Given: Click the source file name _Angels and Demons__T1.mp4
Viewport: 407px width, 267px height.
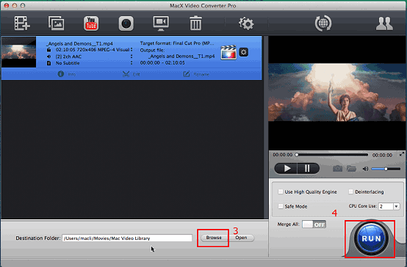Looking at the screenshot, I should (x=79, y=43).
